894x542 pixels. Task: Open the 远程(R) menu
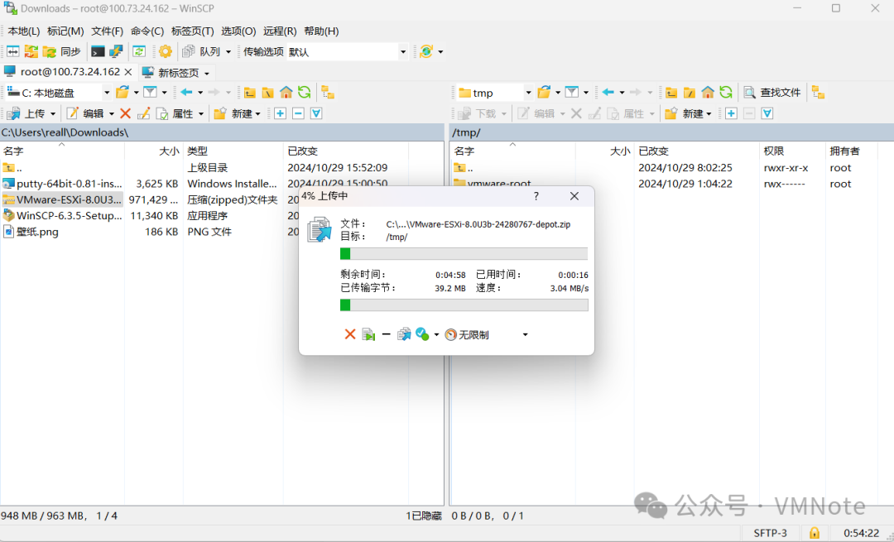(x=280, y=31)
